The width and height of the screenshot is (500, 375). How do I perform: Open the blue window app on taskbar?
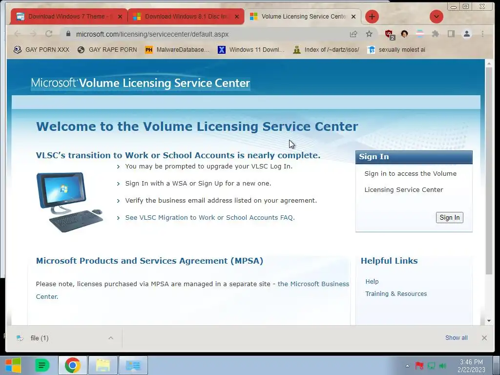[x=133, y=365]
